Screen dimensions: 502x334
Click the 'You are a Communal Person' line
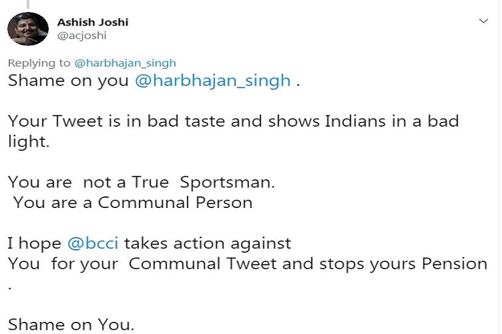(x=132, y=202)
